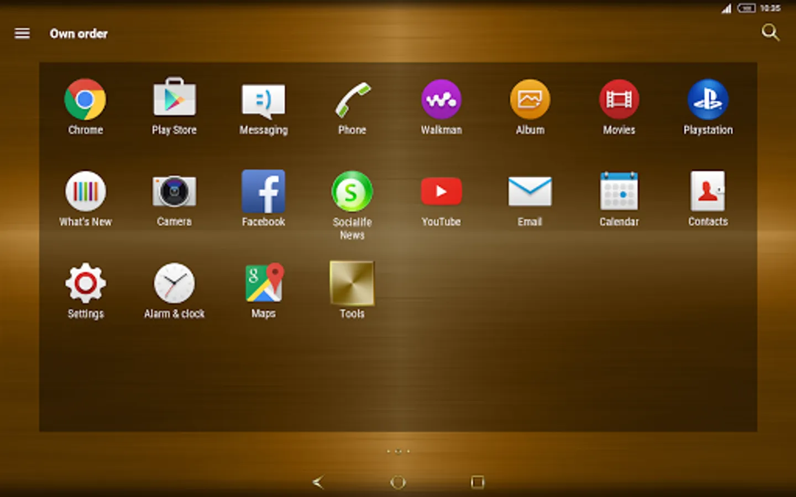Launch the Socialife News app
796x497 pixels.
352,191
